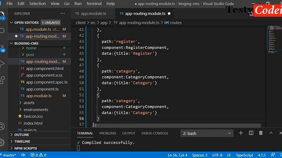The width and height of the screenshot is (282, 158).
Task: Open the Edit menu
Action: tap(21, 4)
